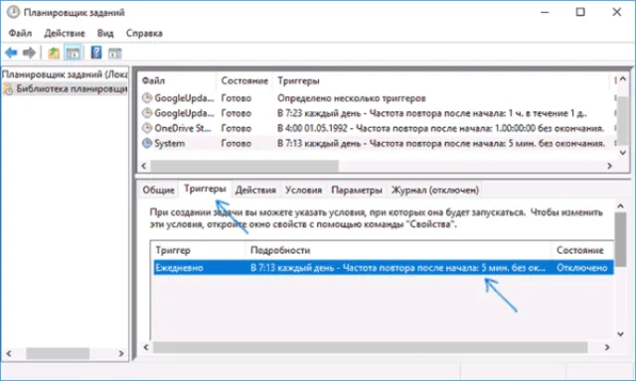
Task: Select the first GoogleUpda... task with several triggers
Action: [184, 98]
